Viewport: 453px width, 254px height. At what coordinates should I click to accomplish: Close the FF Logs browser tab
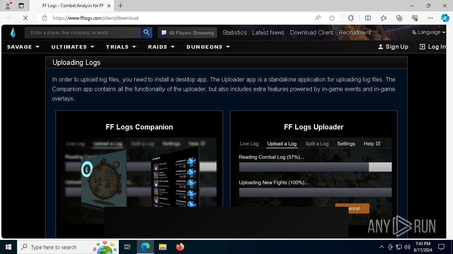coord(109,6)
